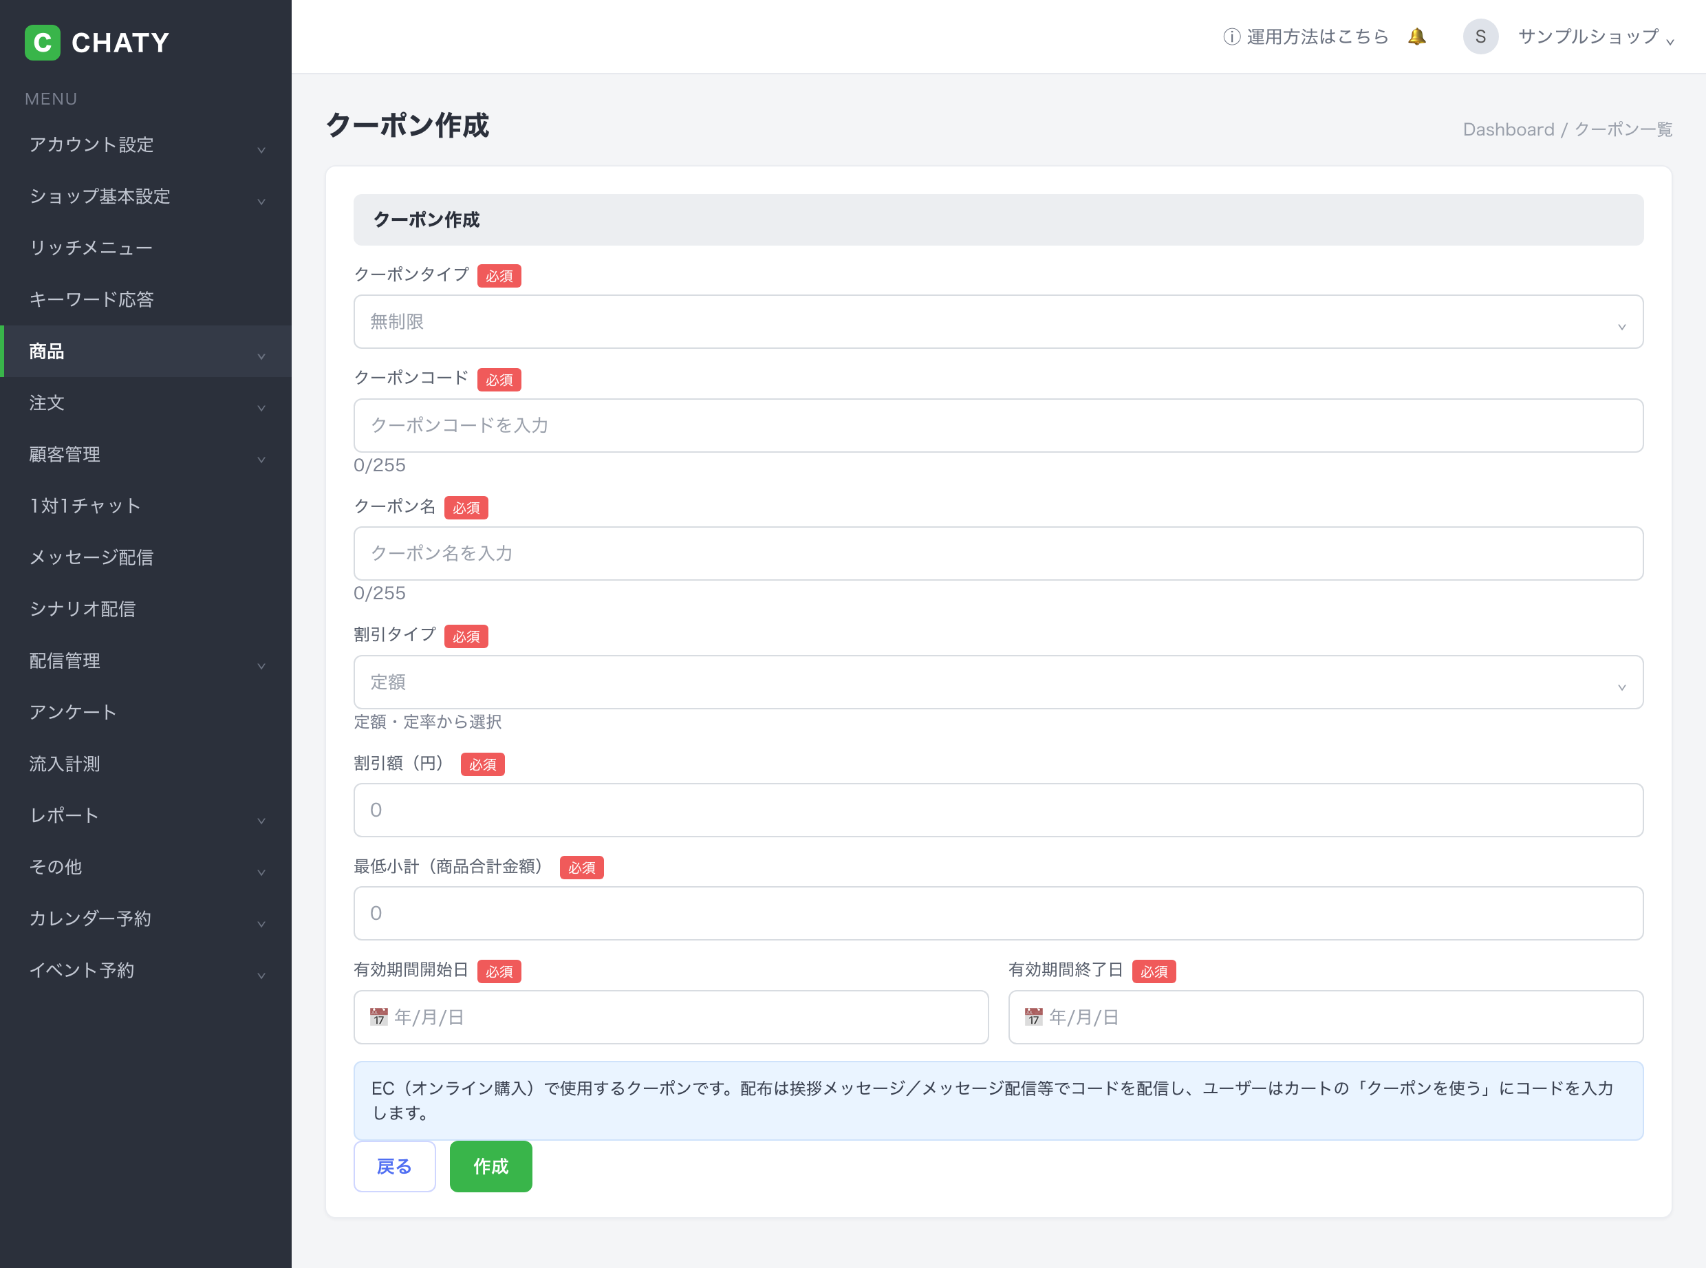Open the 運用方法はこちら link
Image resolution: width=1706 pixels, height=1279 pixels.
[x=1317, y=37]
